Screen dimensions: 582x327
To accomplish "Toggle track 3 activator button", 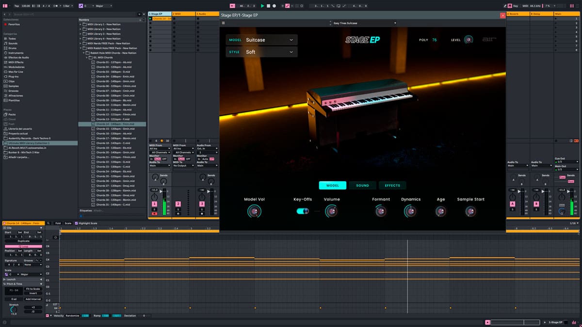I will tap(202, 204).
